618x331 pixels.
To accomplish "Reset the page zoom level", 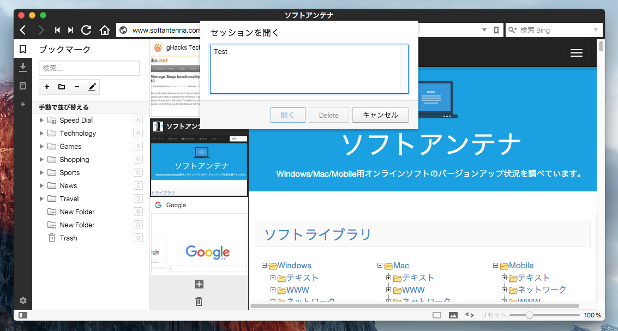I will tap(494, 315).
